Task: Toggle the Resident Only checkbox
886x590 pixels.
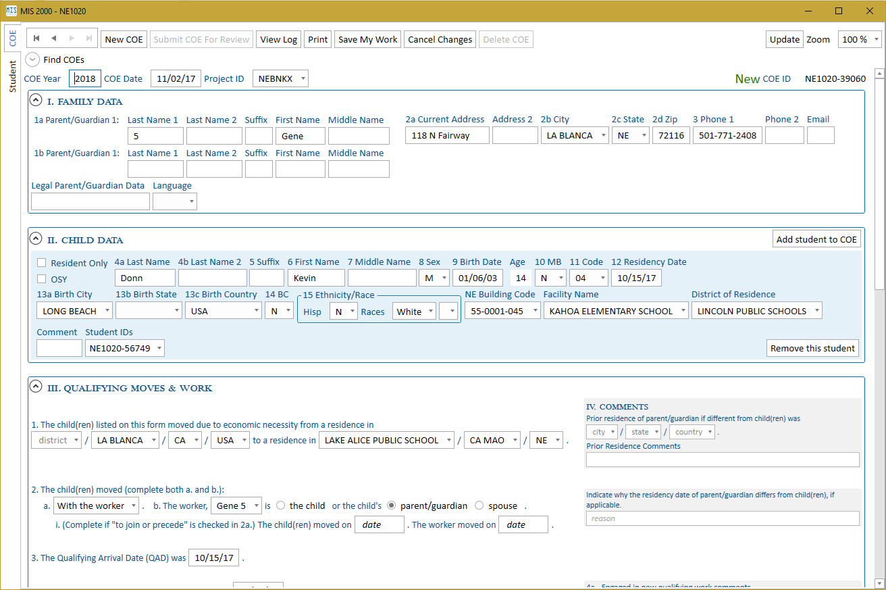Action: [42, 263]
